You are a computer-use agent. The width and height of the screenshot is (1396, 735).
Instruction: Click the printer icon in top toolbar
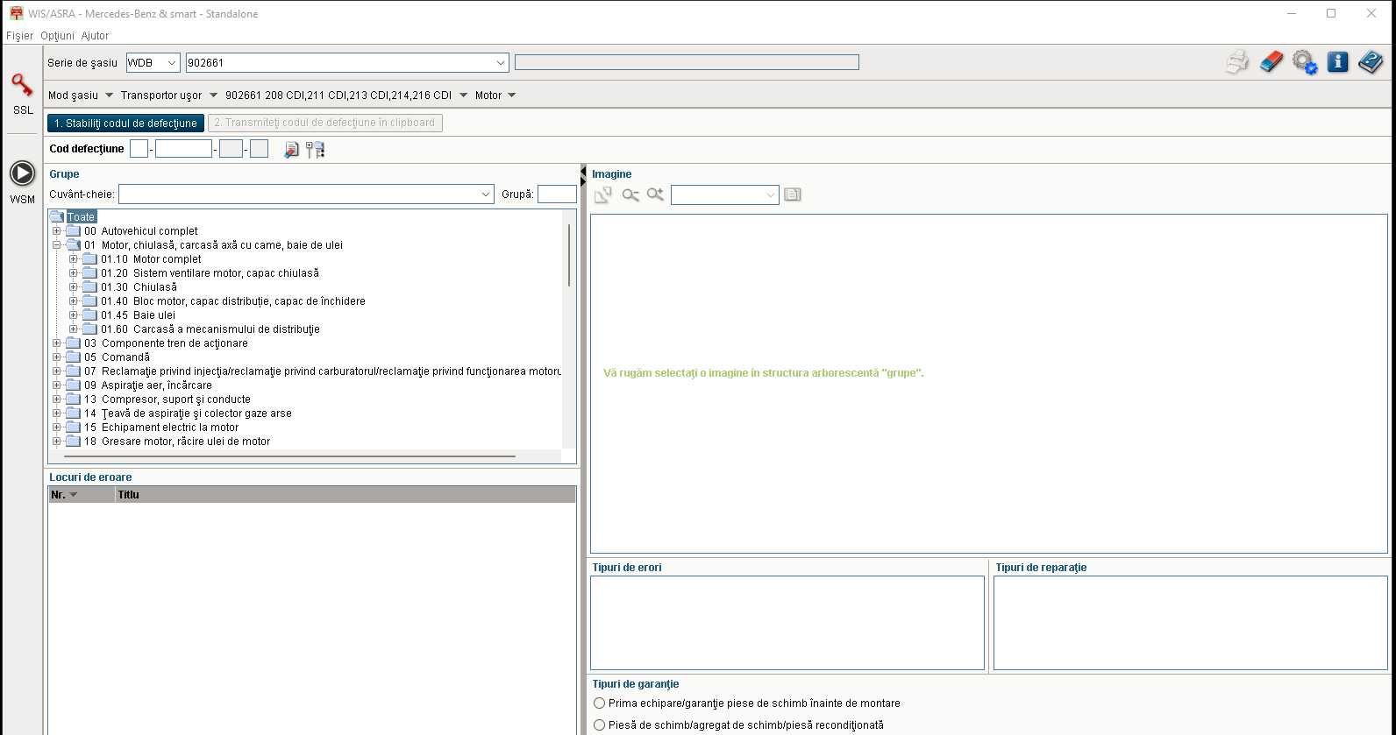coord(1237,62)
